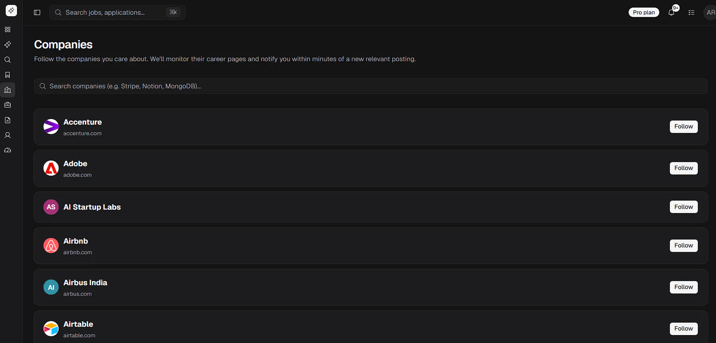Focus the Search jobs, applications field

point(117,12)
